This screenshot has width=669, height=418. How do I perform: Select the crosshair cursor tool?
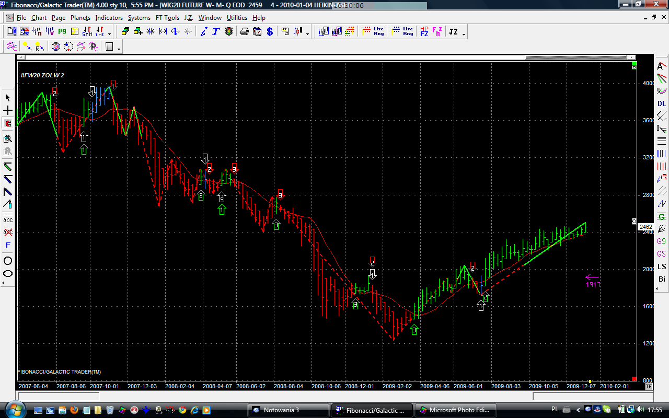pos(8,111)
